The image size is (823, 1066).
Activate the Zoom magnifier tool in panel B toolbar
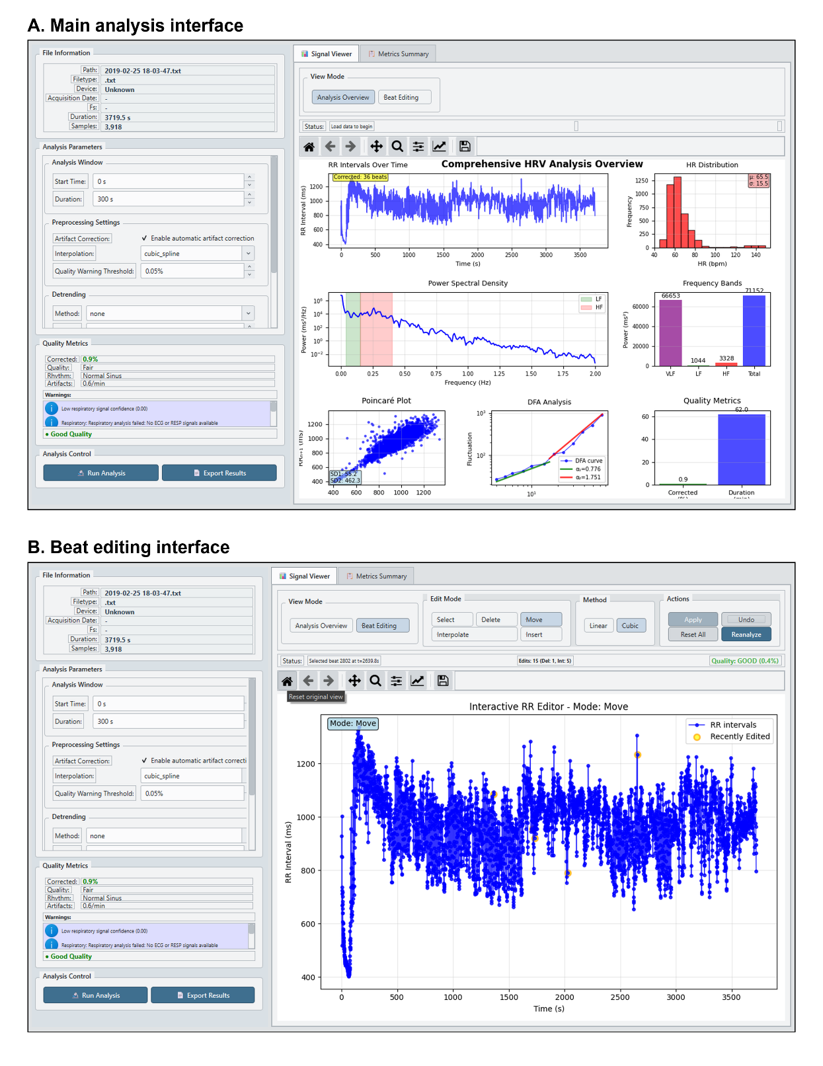pos(375,681)
